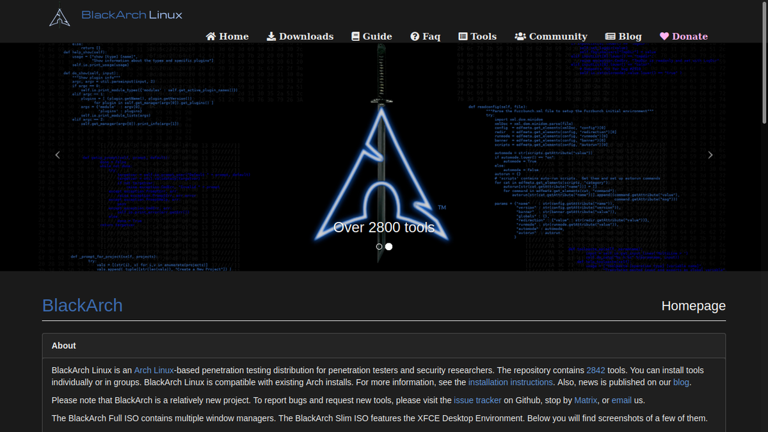Click the Tools list icon
The width and height of the screenshot is (768, 432).
point(463,36)
